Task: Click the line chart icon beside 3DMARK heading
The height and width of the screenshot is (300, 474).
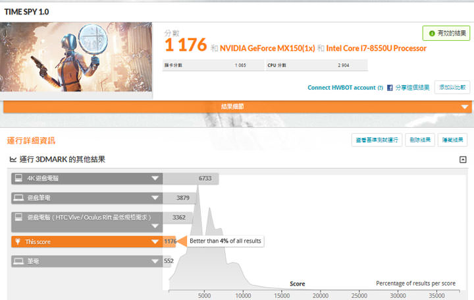Action: tap(13, 160)
